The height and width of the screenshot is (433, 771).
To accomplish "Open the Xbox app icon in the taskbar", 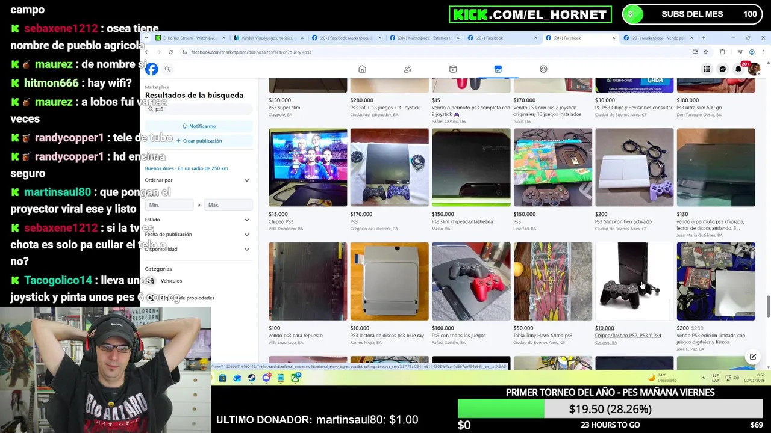I will pyautogui.click(x=295, y=378).
